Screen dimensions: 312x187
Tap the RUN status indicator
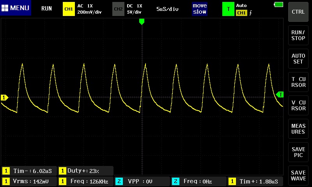(x=46, y=9)
